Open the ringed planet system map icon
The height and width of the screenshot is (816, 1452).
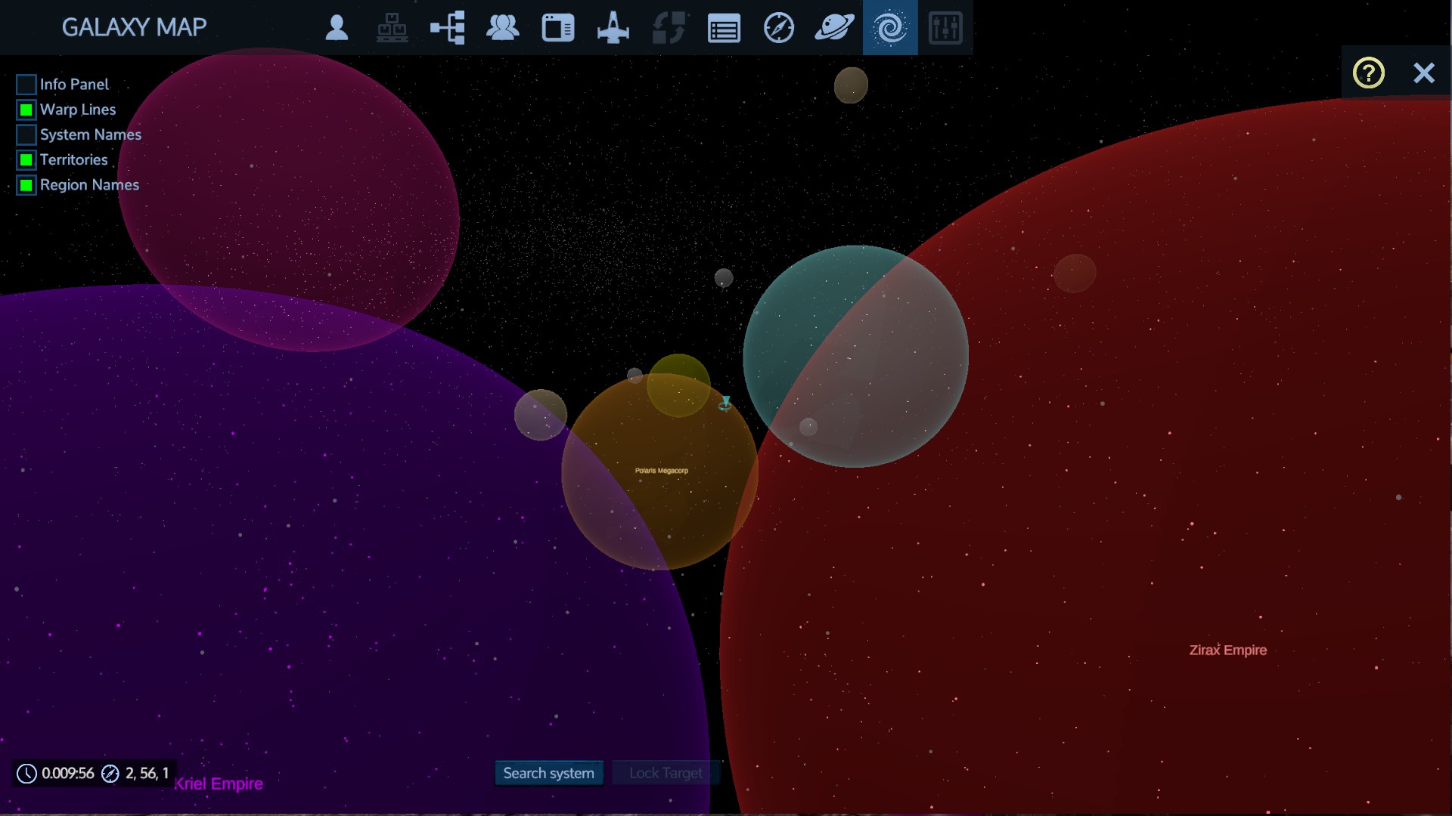(834, 28)
